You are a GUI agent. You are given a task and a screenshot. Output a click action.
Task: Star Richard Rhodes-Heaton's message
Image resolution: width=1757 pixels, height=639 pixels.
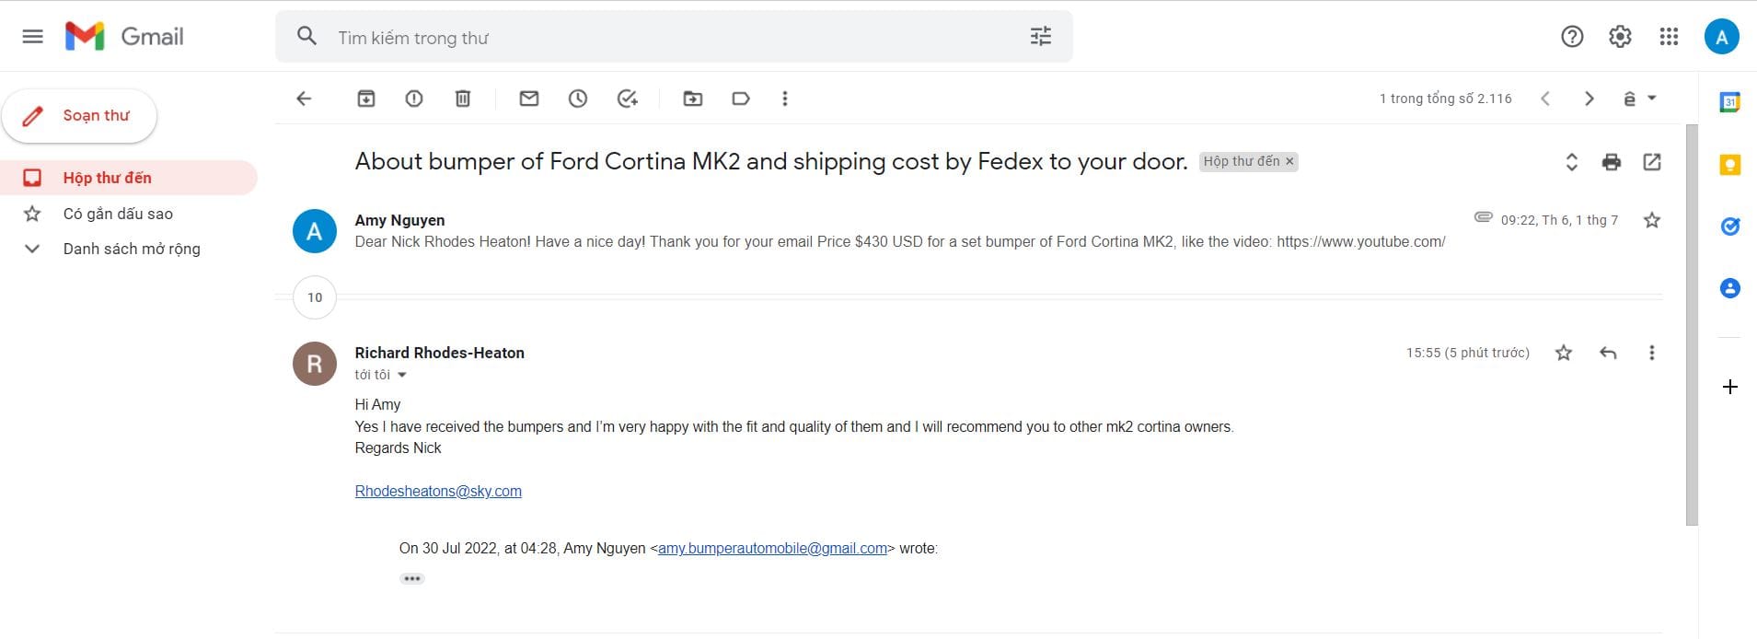[1564, 353]
